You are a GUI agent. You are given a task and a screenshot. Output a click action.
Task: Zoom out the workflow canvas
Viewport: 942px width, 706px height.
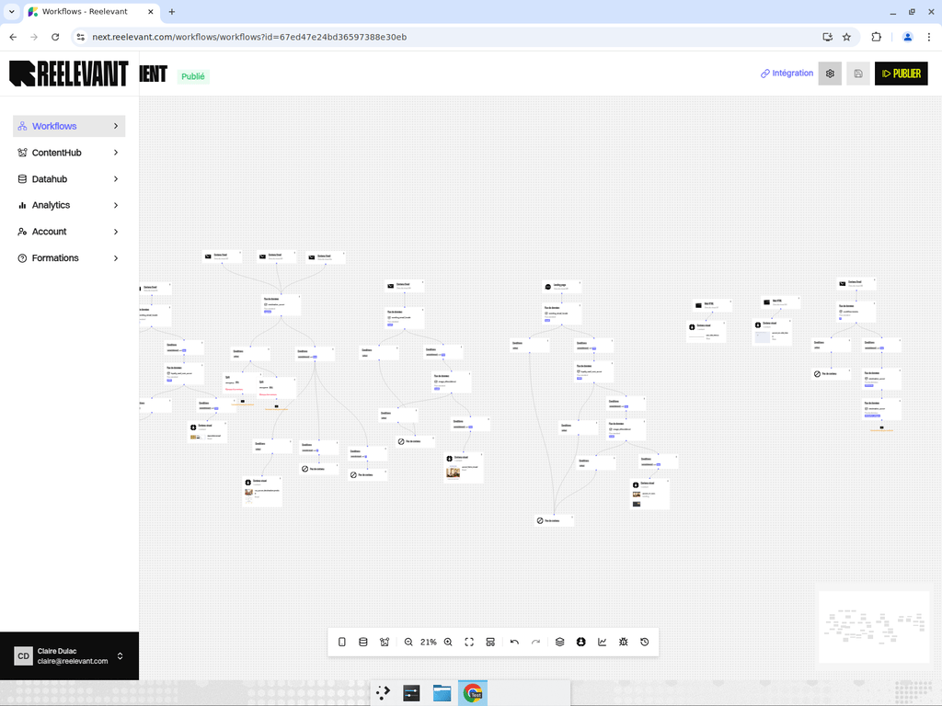(408, 642)
